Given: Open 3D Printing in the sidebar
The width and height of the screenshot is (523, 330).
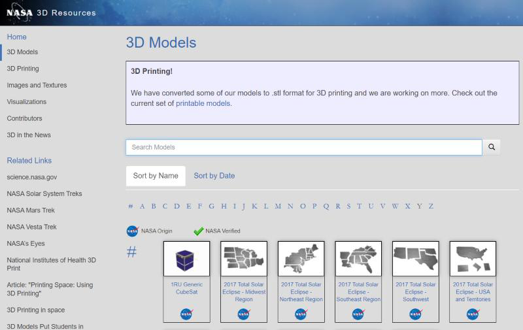Looking at the screenshot, I should pos(23,69).
